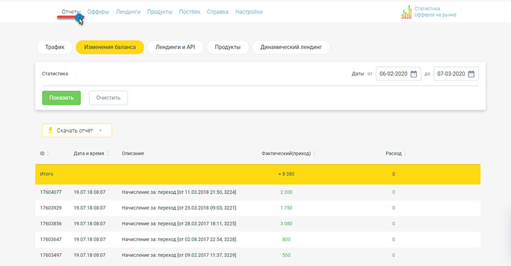Open Лендинги in the top navigation
511x266 pixels.
click(x=128, y=12)
